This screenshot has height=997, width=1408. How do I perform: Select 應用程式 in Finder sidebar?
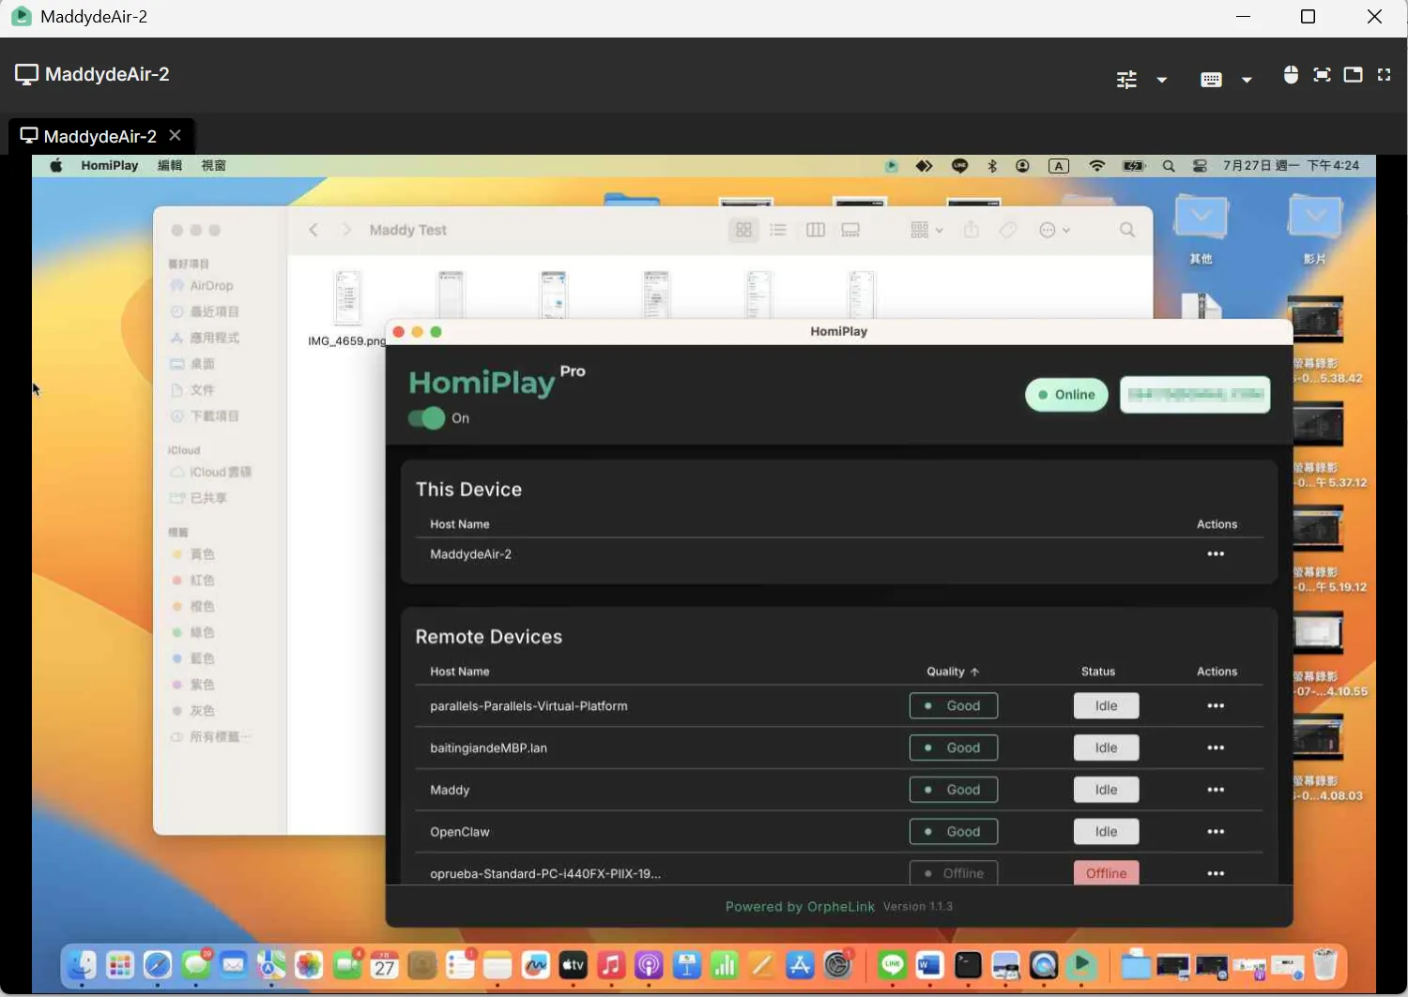click(205, 338)
